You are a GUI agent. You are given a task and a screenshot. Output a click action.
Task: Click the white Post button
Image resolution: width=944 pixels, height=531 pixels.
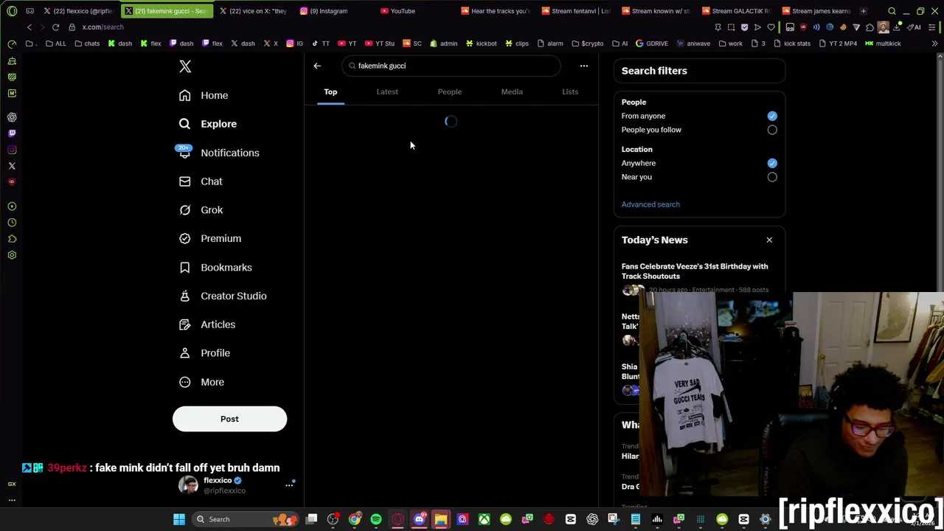point(229,419)
